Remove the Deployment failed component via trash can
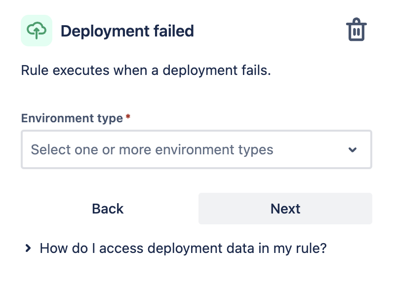 point(355,31)
